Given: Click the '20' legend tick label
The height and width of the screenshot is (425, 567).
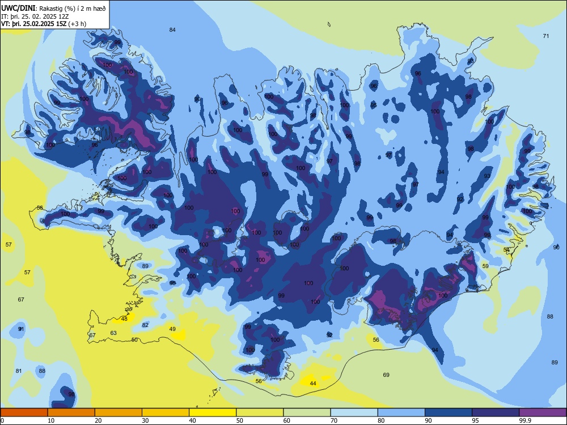Looking at the screenshot, I should [x=98, y=420].
